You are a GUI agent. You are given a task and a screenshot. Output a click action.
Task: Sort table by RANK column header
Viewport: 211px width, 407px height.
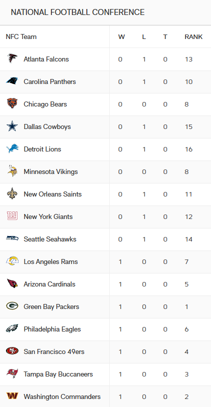(194, 37)
